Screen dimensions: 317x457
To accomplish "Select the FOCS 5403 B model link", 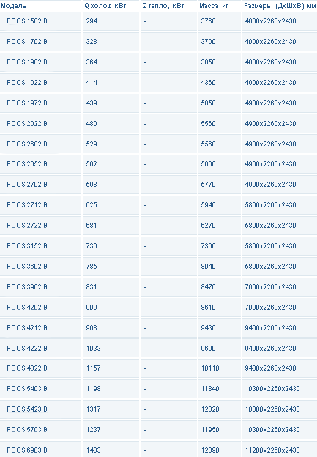I will pos(27,388).
